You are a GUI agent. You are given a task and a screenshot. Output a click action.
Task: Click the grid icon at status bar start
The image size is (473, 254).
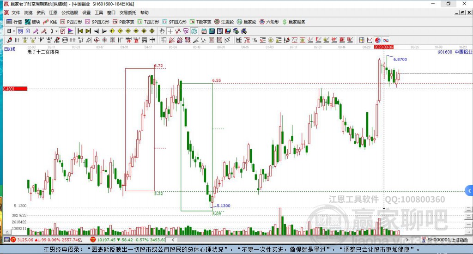6,240
